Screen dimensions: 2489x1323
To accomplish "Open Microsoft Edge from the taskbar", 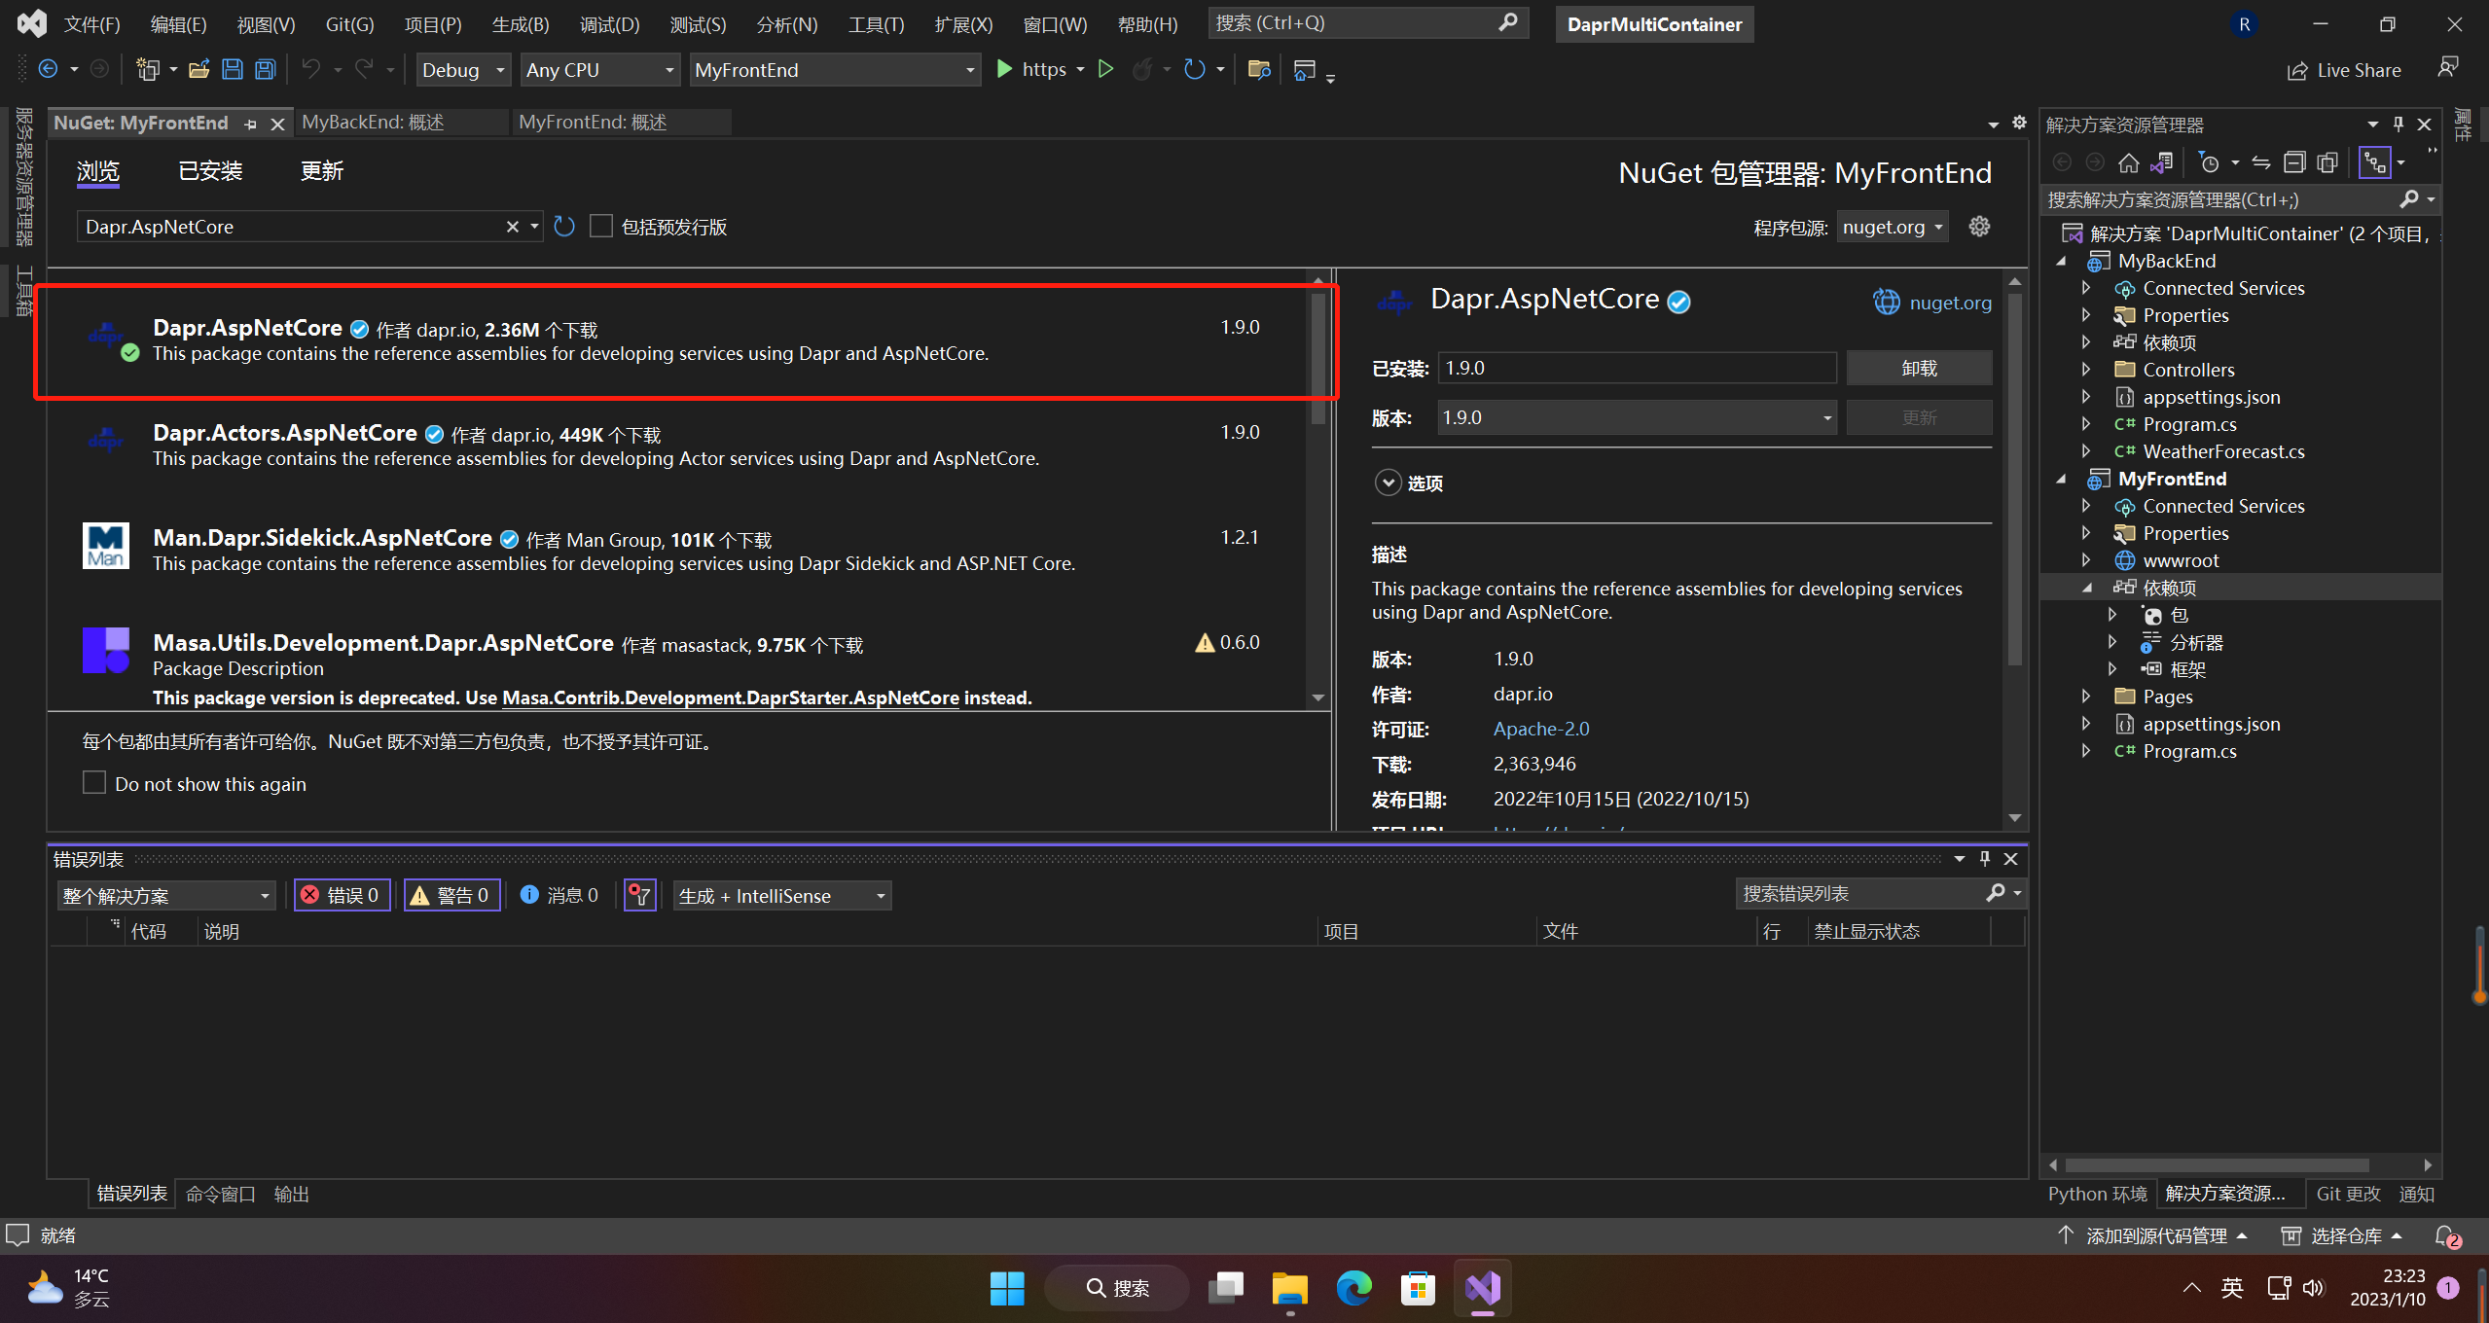I will (x=1353, y=1288).
